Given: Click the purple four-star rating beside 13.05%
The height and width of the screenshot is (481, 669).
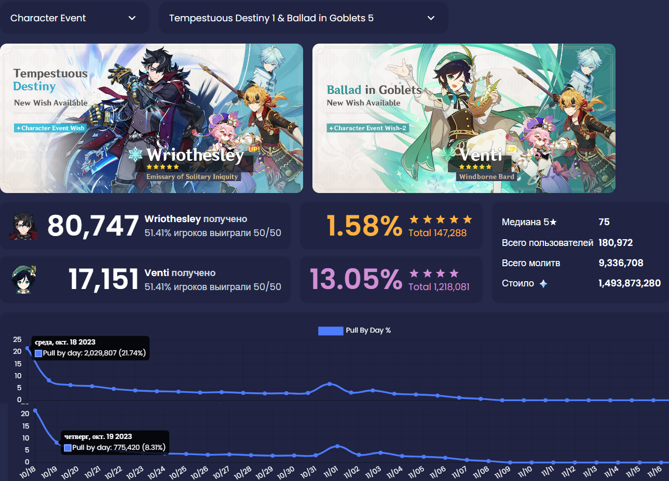Looking at the screenshot, I should click(x=434, y=273).
